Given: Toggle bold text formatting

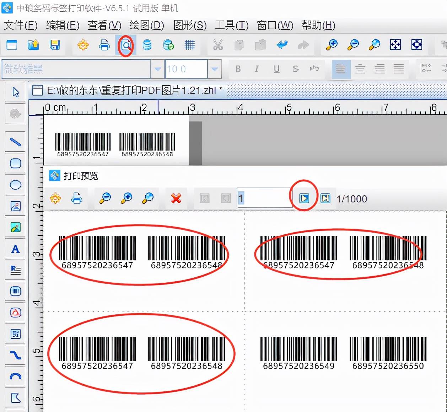Looking at the screenshot, I should click(x=238, y=69).
